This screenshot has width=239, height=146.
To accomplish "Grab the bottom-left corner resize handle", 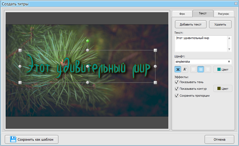I will pos(20,83).
